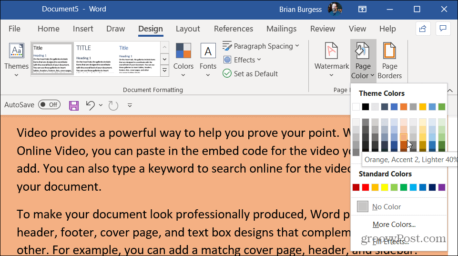Image resolution: width=458 pixels, height=256 pixels.
Task: Click Set as Default checkmark button
Action: coord(250,73)
